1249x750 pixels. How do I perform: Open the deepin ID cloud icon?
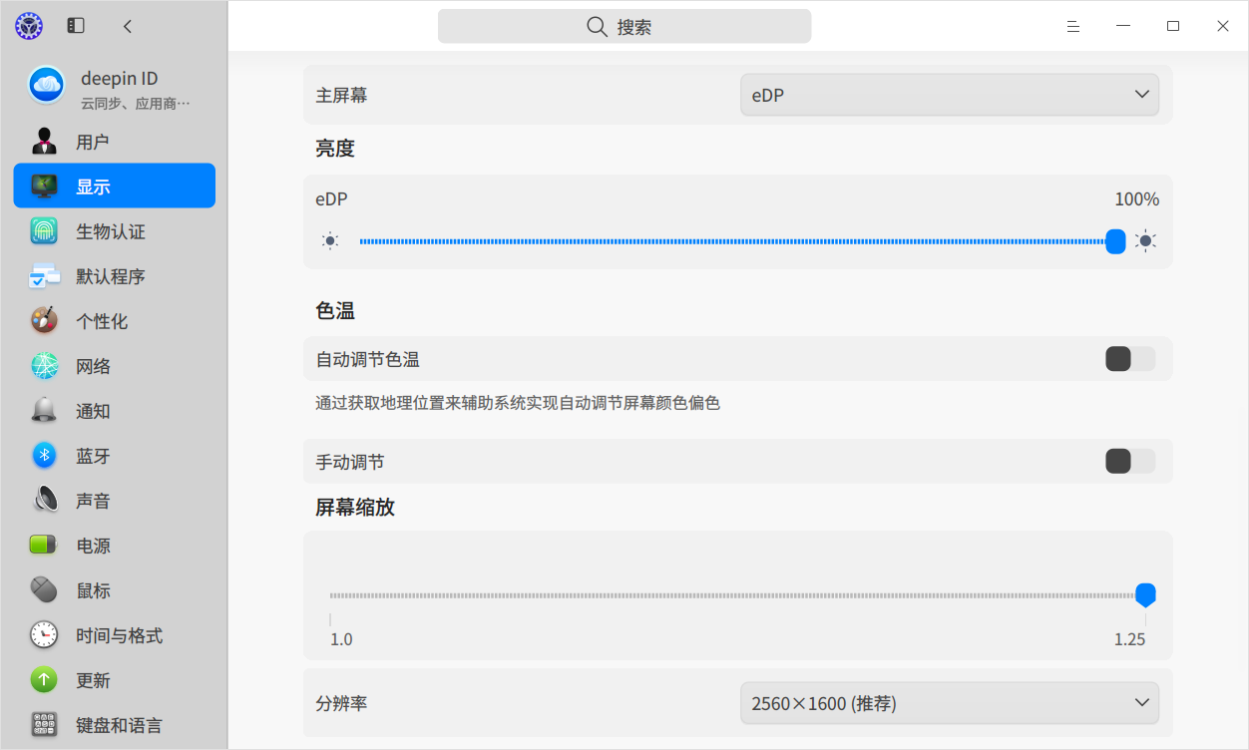click(47, 85)
